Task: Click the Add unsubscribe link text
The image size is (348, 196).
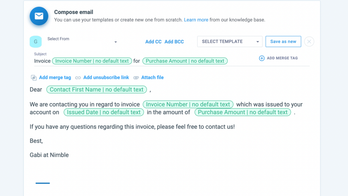Action: (x=106, y=78)
